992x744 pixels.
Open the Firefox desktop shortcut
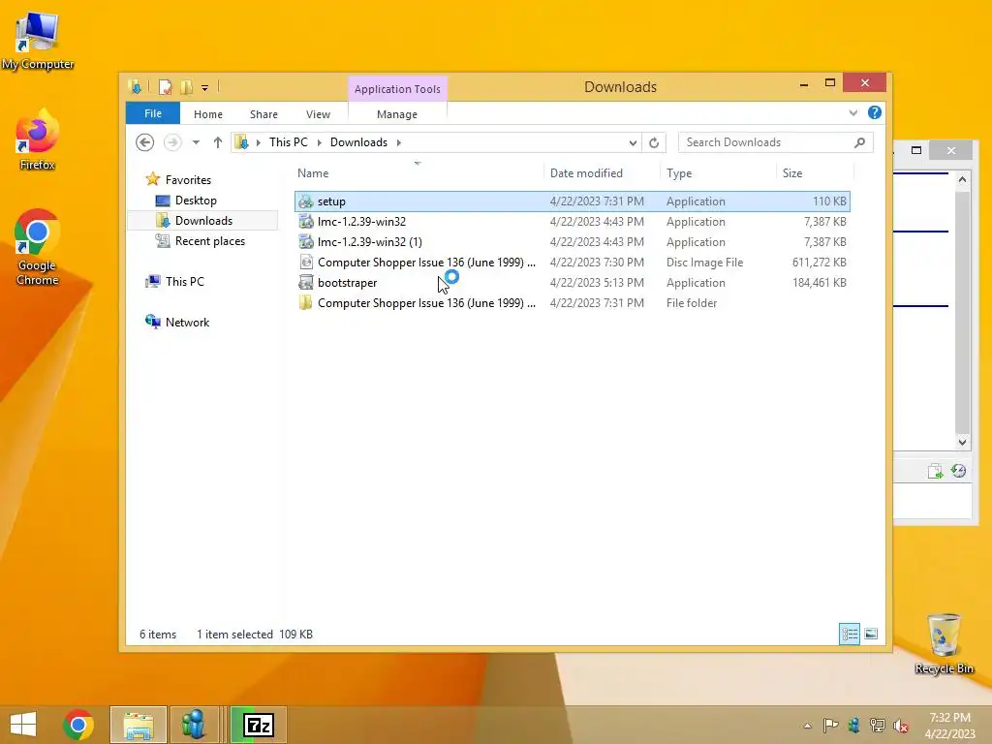[38, 140]
